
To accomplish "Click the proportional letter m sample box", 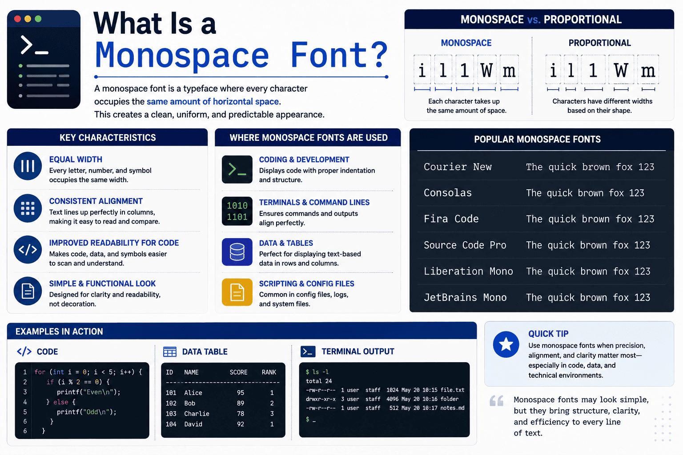I will [648, 70].
